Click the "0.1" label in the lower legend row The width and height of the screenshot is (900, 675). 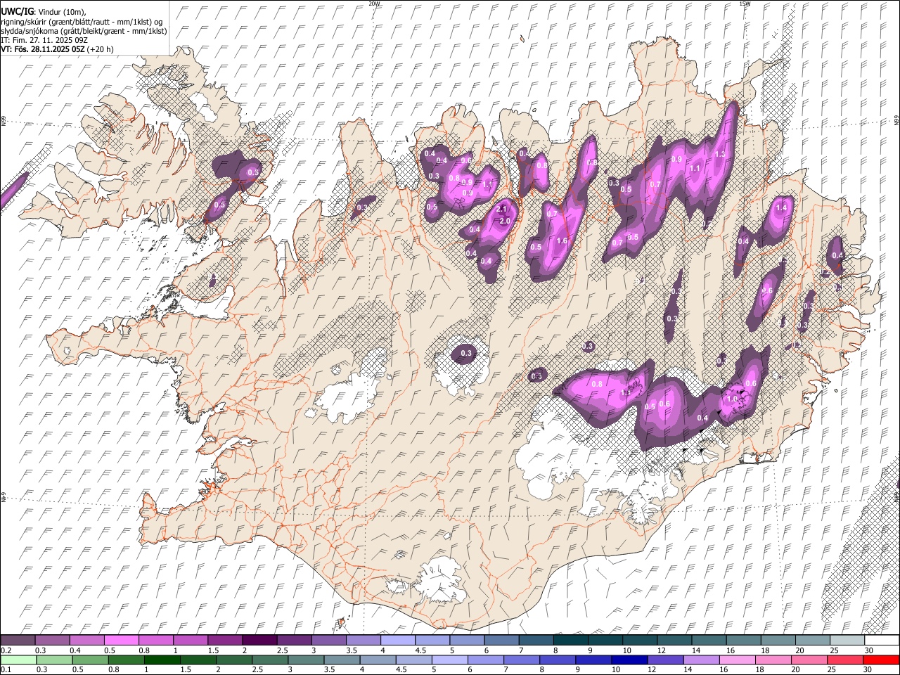pyautogui.click(x=6, y=669)
